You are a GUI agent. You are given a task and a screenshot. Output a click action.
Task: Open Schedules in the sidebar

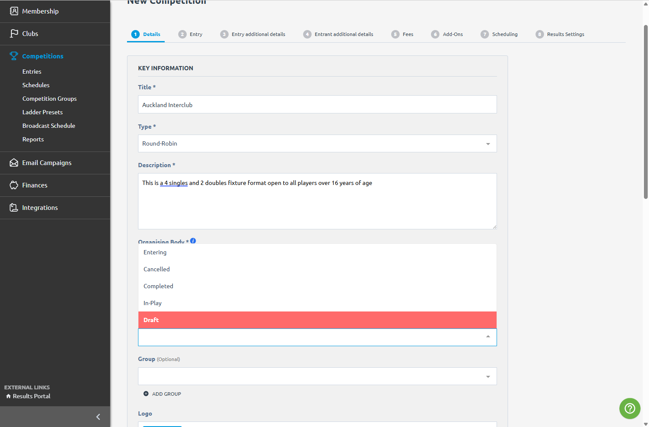coord(36,85)
